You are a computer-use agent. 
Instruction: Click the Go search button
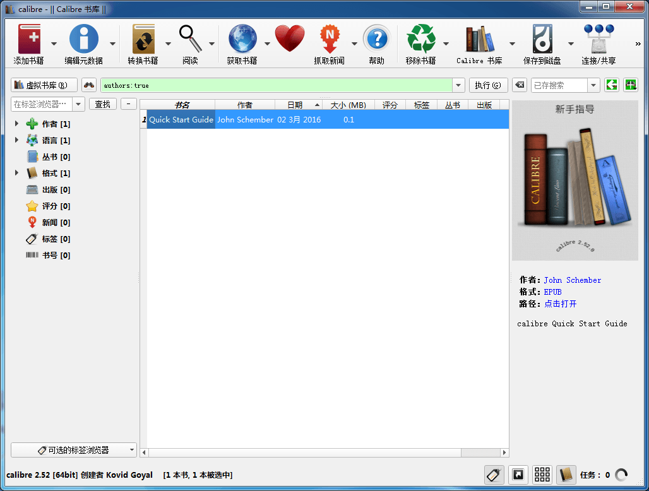point(488,85)
